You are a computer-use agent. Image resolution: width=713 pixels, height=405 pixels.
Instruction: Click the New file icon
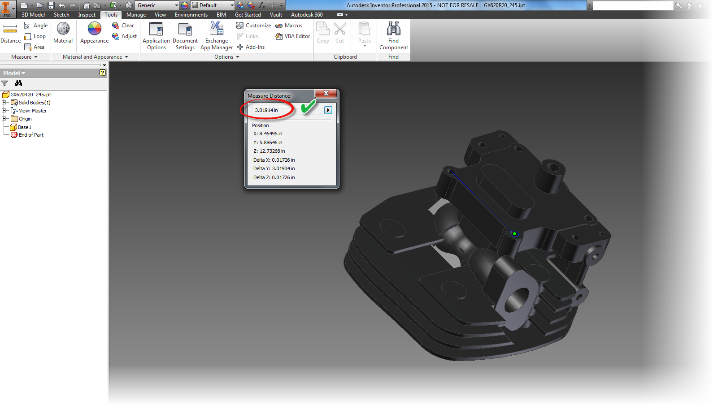pyautogui.click(x=24, y=5)
